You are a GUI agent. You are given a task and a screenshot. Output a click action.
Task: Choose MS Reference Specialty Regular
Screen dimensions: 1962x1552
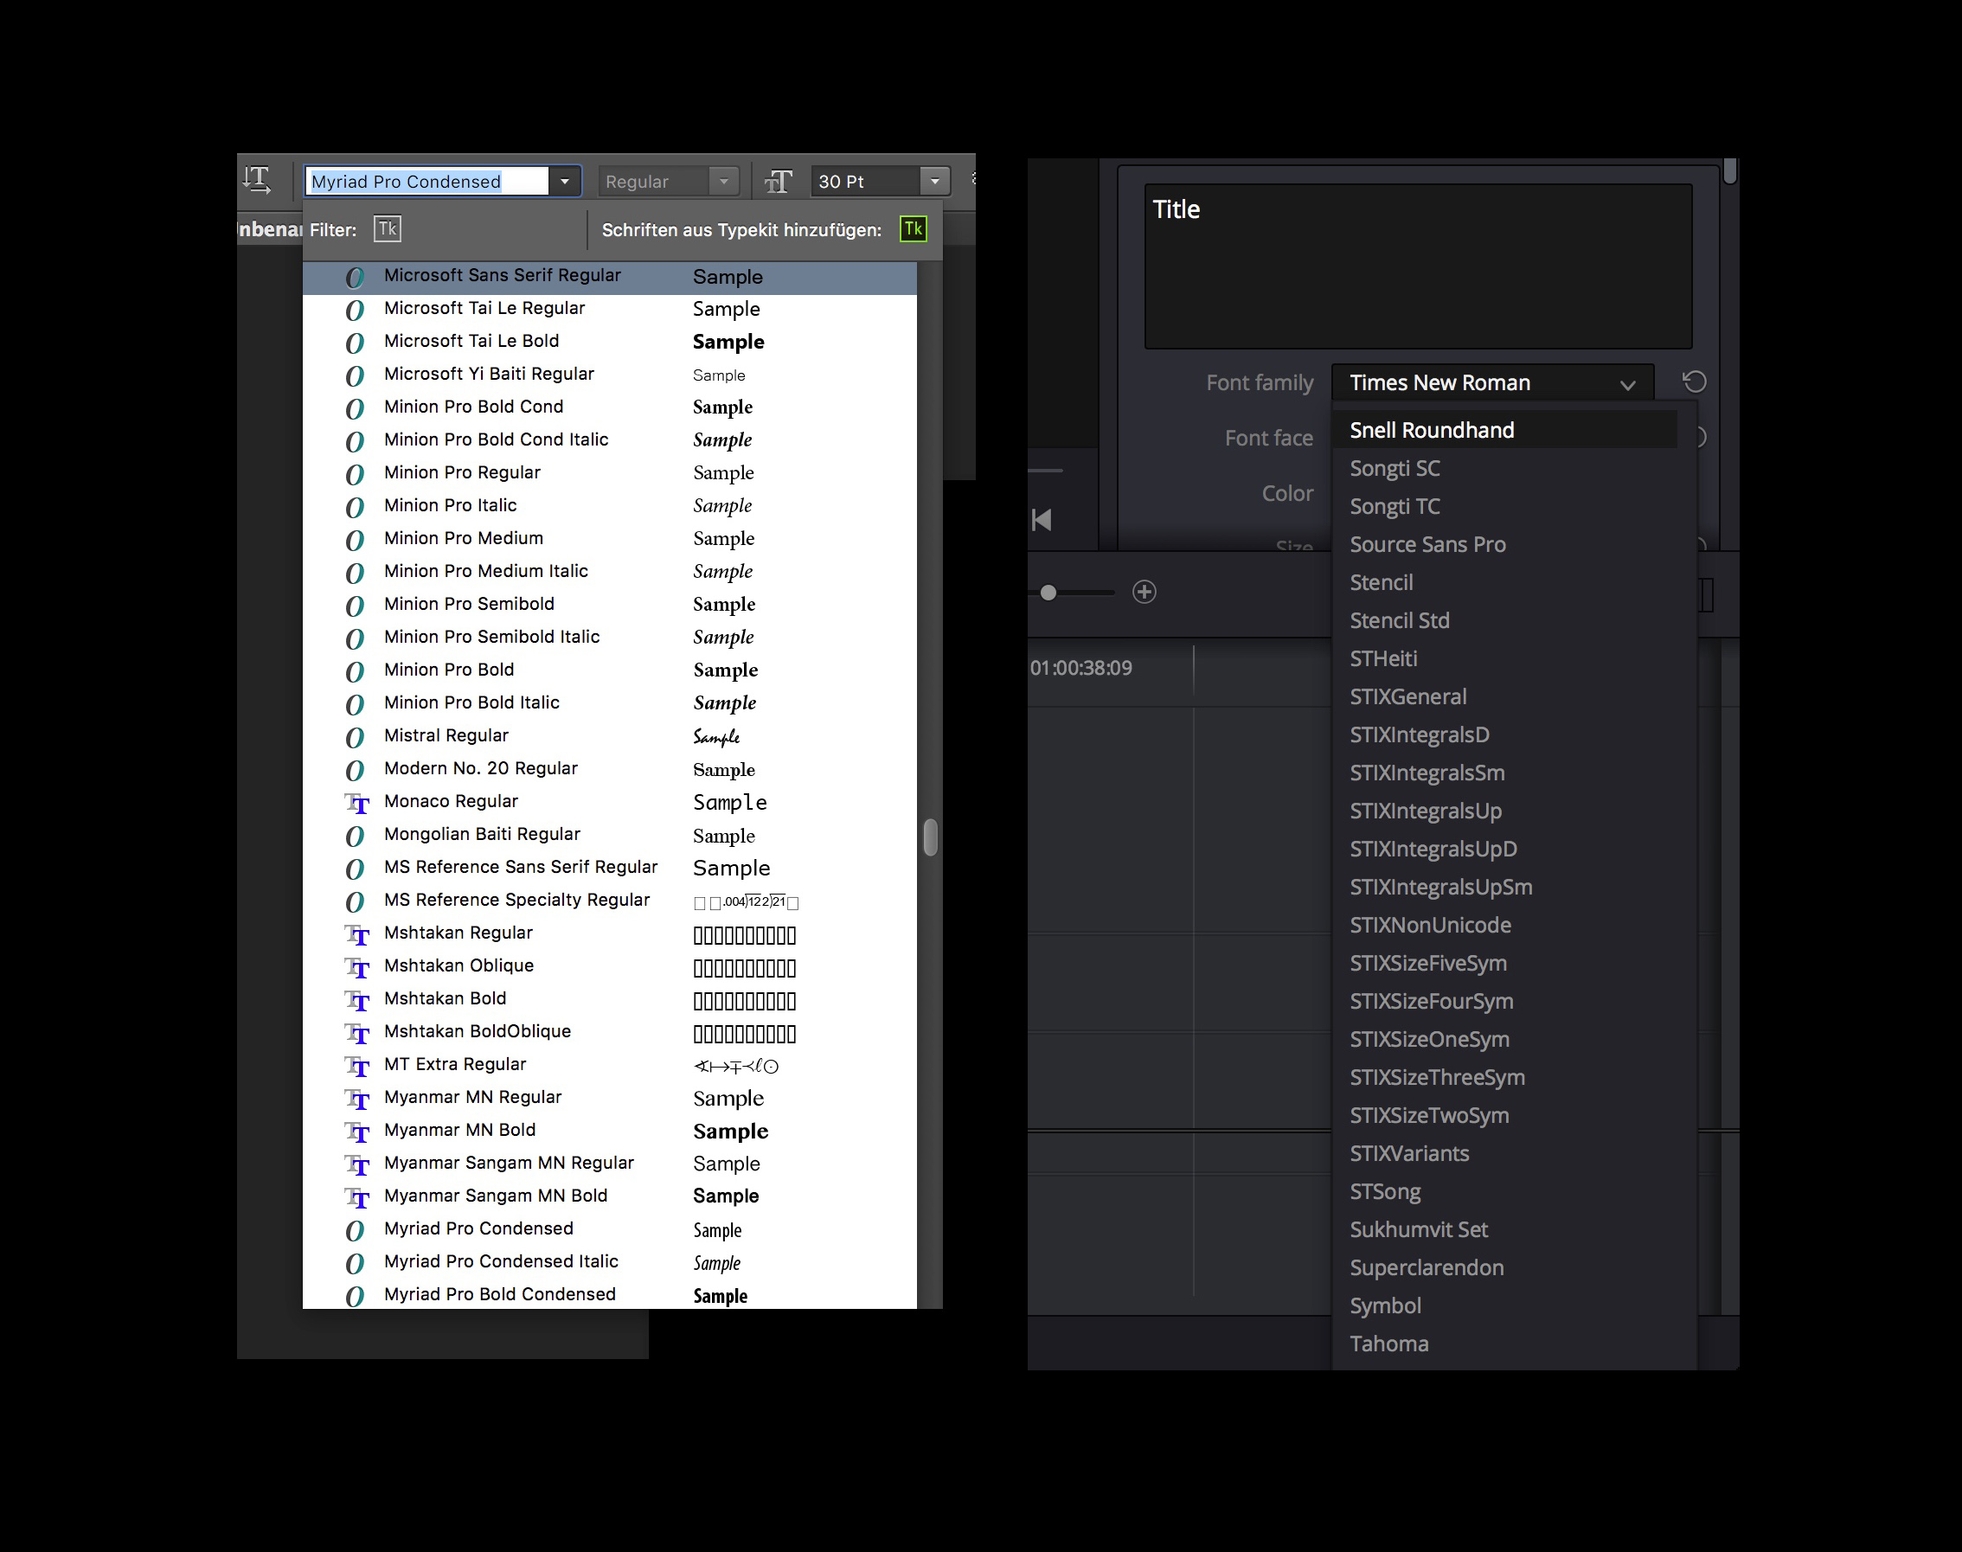609,901
